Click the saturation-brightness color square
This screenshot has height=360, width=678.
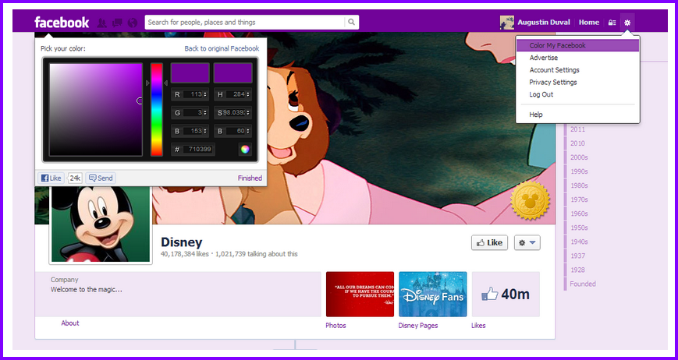pyautogui.click(x=95, y=110)
